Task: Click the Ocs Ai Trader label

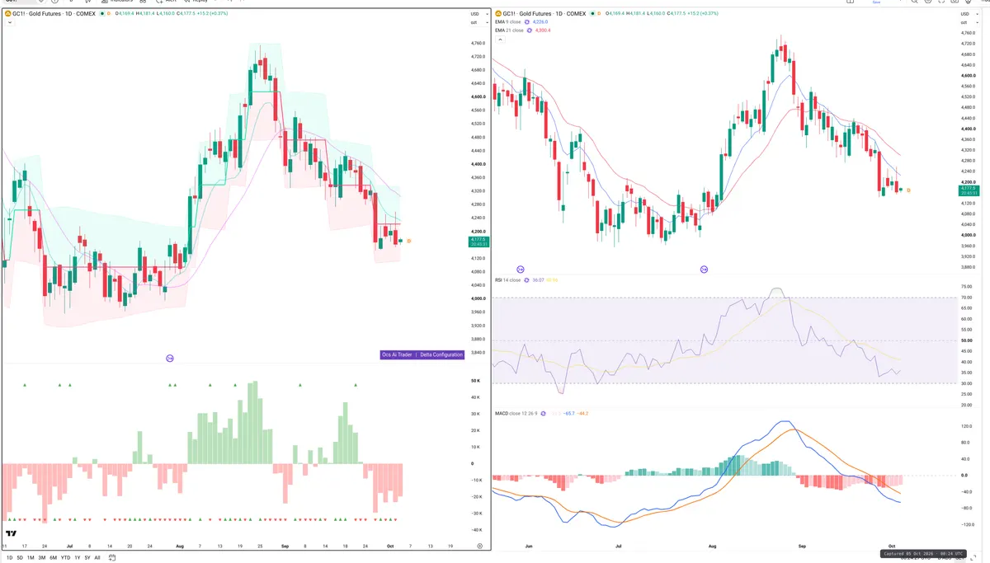Action: [398, 354]
